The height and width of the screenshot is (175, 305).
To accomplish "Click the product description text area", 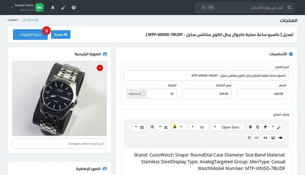I will pyautogui.click(x=206, y=162).
